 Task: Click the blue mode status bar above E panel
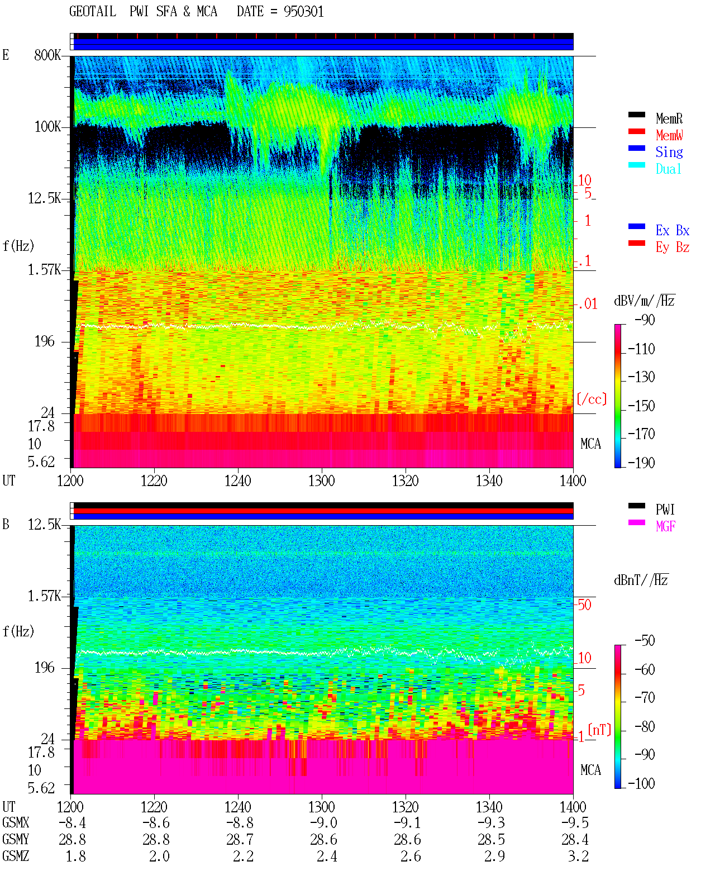[323, 44]
